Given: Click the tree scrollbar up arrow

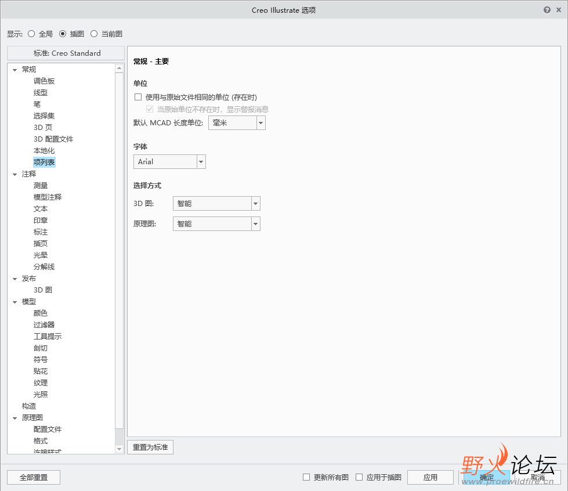Looking at the screenshot, I should [119, 68].
